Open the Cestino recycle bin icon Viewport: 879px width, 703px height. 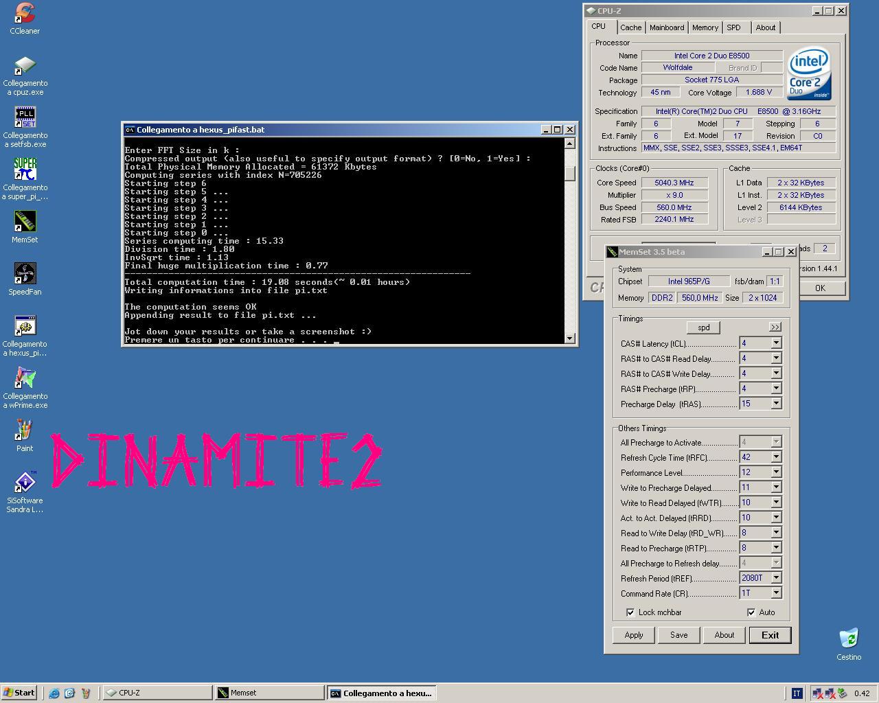coord(849,638)
